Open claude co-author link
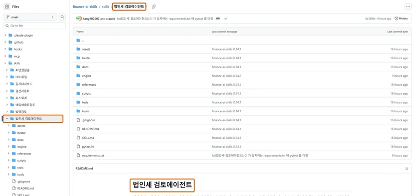Screen dimensions: 415x196 (110, 19)
